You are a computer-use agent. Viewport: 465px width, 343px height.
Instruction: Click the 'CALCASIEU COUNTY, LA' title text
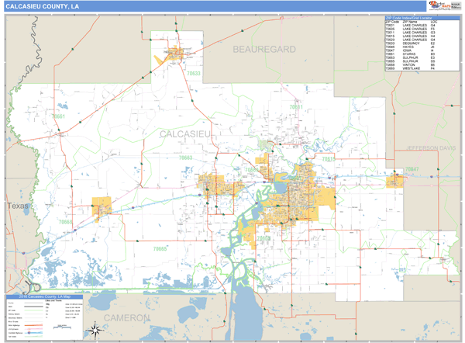tap(42, 6)
